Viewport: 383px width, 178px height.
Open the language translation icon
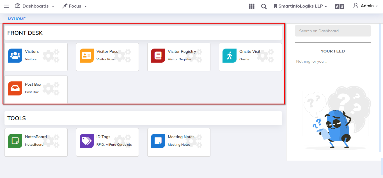click(x=340, y=6)
